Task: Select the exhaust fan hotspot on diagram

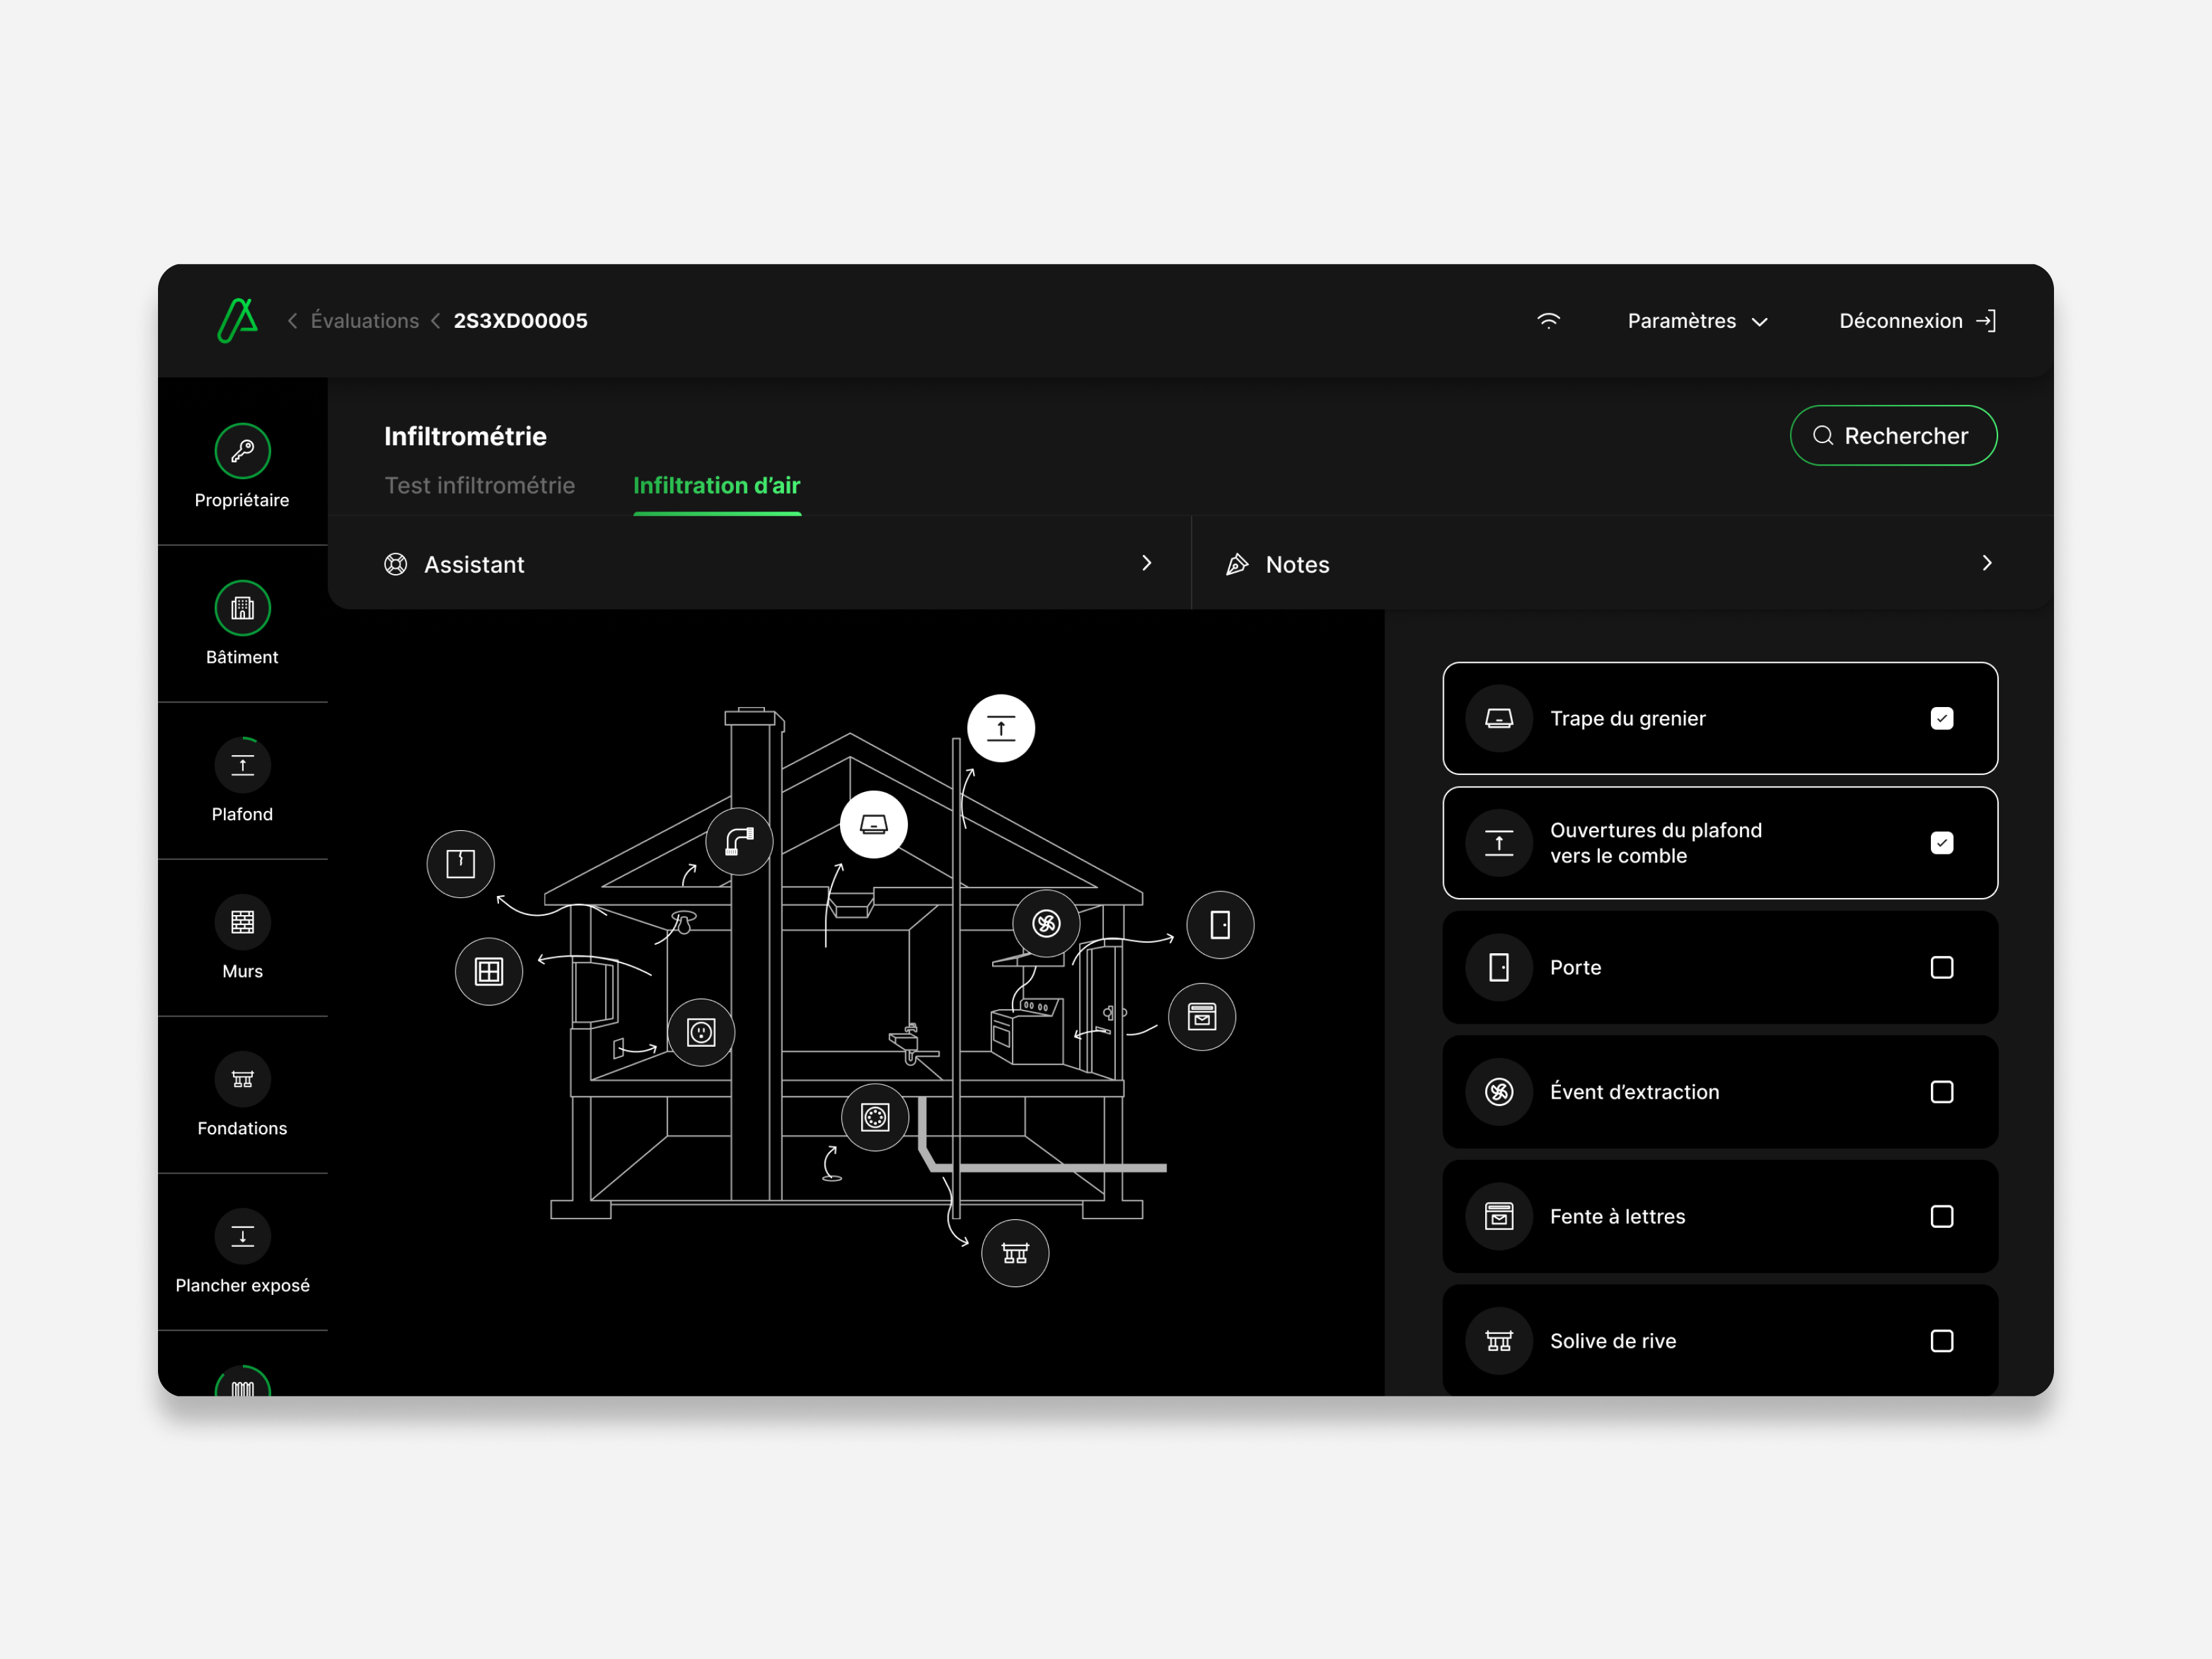Action: [x=1046, y=923]
